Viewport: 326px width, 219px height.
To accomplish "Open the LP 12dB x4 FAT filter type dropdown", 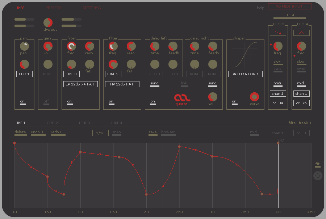I will [80, 84].
